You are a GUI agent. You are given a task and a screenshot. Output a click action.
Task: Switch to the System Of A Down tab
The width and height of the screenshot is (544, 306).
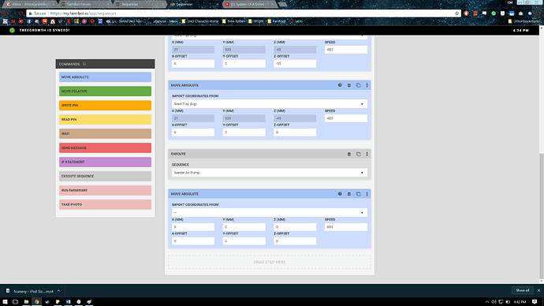click(x=248, y=4)
